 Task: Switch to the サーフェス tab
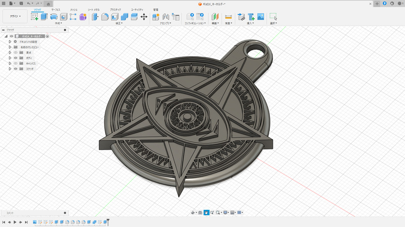click(x=56, y=10)
